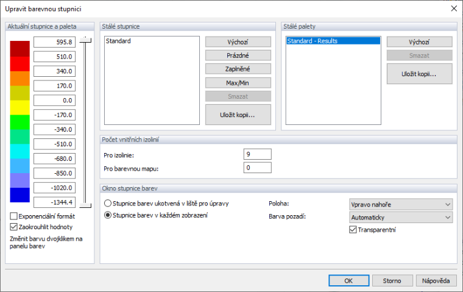This screenshot has height=292, width=463.
Task: Click the cyan color swatch
Action: pyautogui.click(x=19, y=151)
